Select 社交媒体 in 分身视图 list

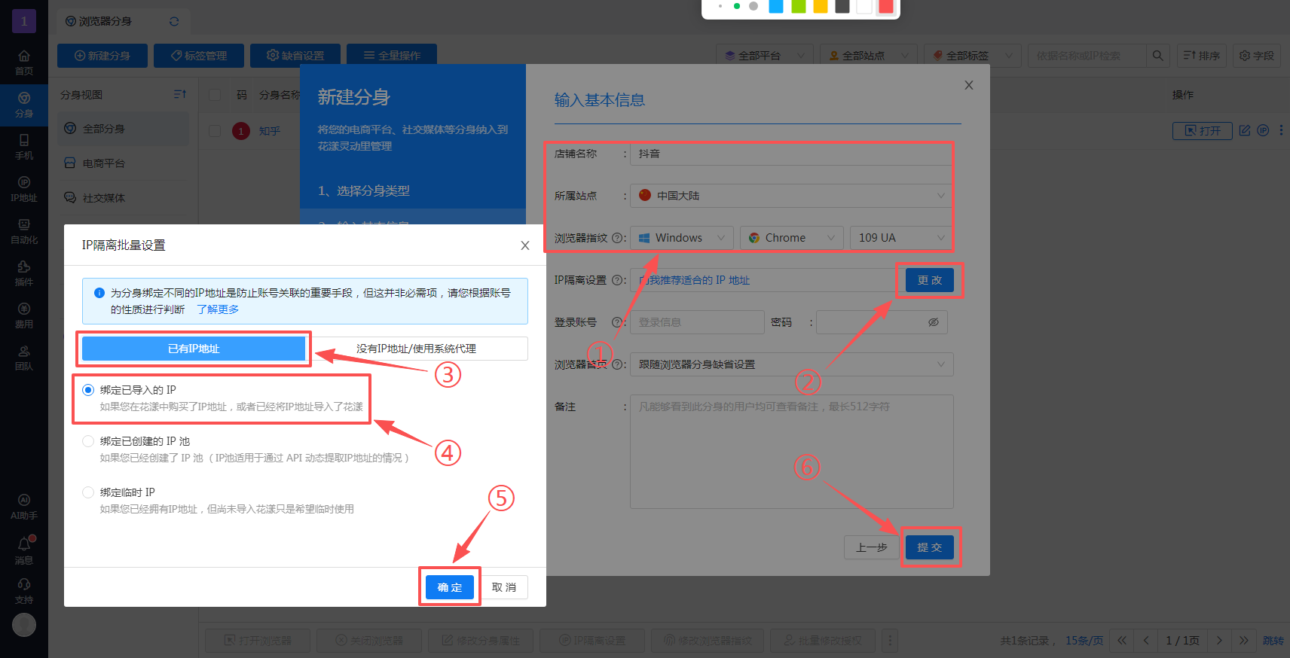coord(124,198)
